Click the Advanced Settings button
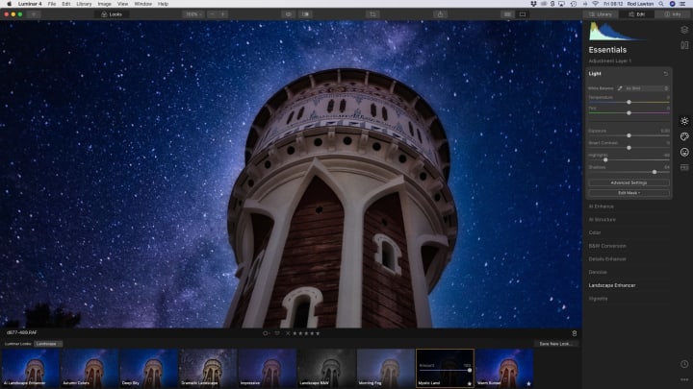 (x=629, y=182)
